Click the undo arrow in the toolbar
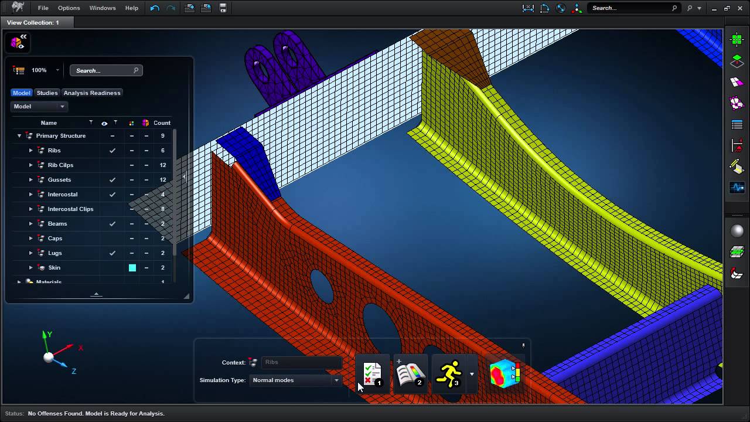Viewport: 750px width, 422px height. click(155, 8)
